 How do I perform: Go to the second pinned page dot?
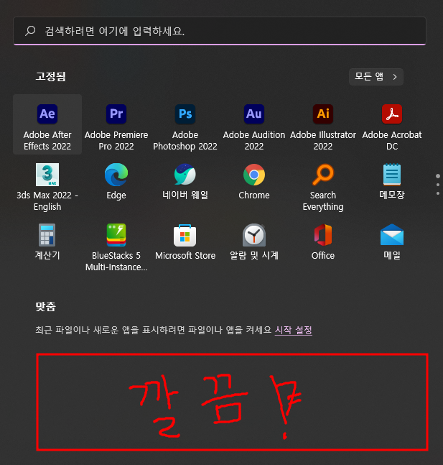point(438,185)
